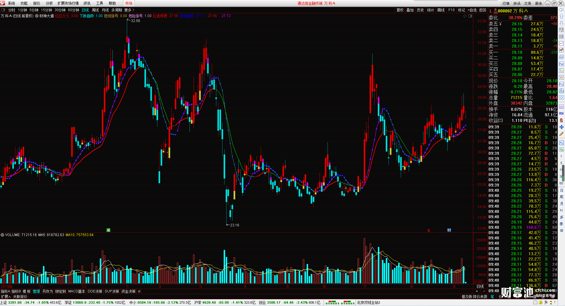Click the green refresh icon in sidebar
This screenshot has width=565, height=306.
[x=561, y=149]
